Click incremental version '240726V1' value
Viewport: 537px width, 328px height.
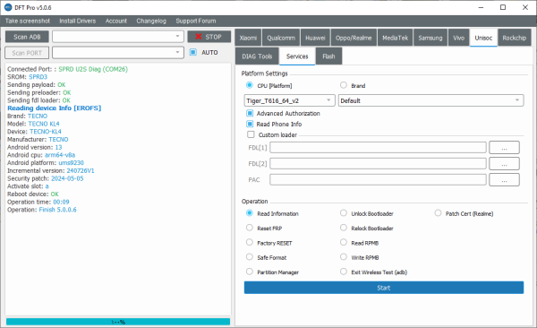81,170
